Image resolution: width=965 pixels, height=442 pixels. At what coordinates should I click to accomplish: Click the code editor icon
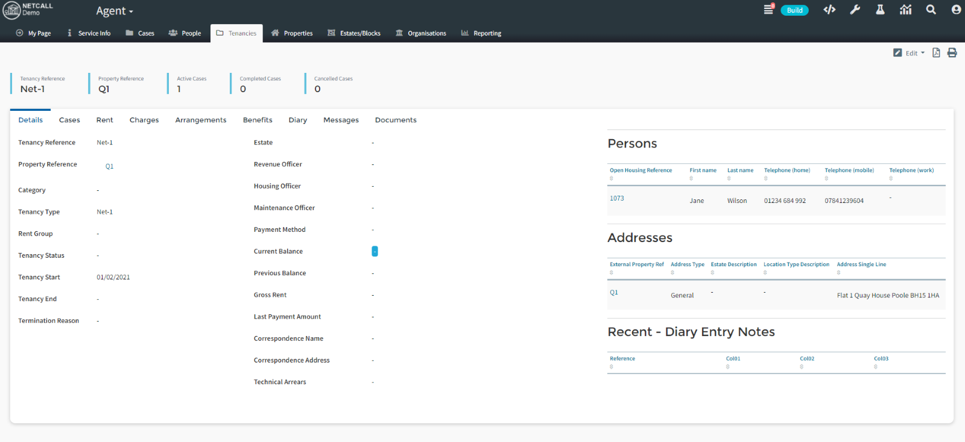pyautogui.click(x=829, y=10)
